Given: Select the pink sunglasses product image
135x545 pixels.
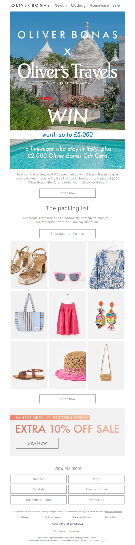Looking at the screenshot, I should (67, 265).
